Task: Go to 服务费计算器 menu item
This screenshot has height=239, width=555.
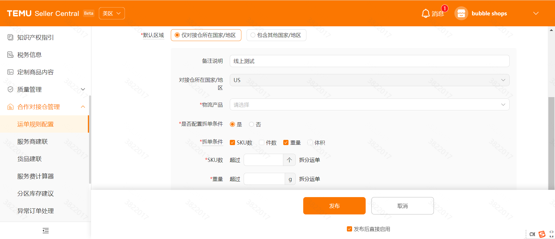Action: (36, 176)
